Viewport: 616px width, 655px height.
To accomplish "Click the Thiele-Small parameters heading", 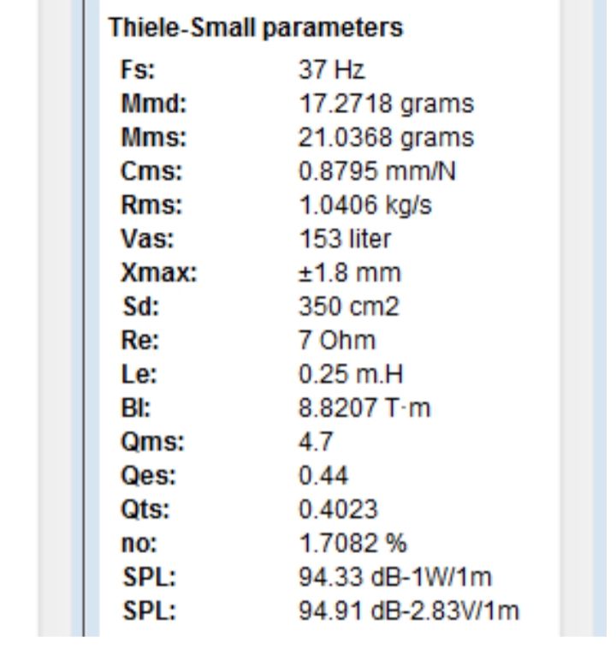I will [256, 28].
